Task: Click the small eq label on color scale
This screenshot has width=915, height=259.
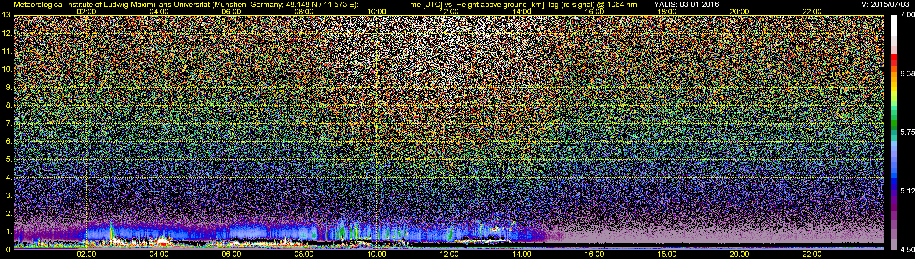Action: pos(903,226)
